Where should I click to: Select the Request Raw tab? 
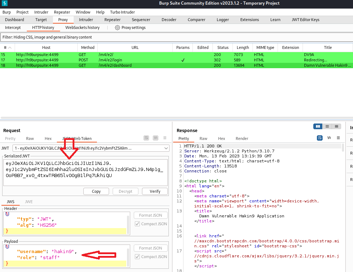pos(30,138)
